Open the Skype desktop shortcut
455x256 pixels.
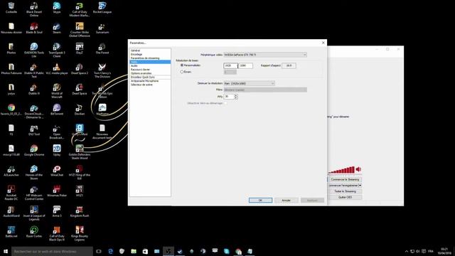(57, 8)
